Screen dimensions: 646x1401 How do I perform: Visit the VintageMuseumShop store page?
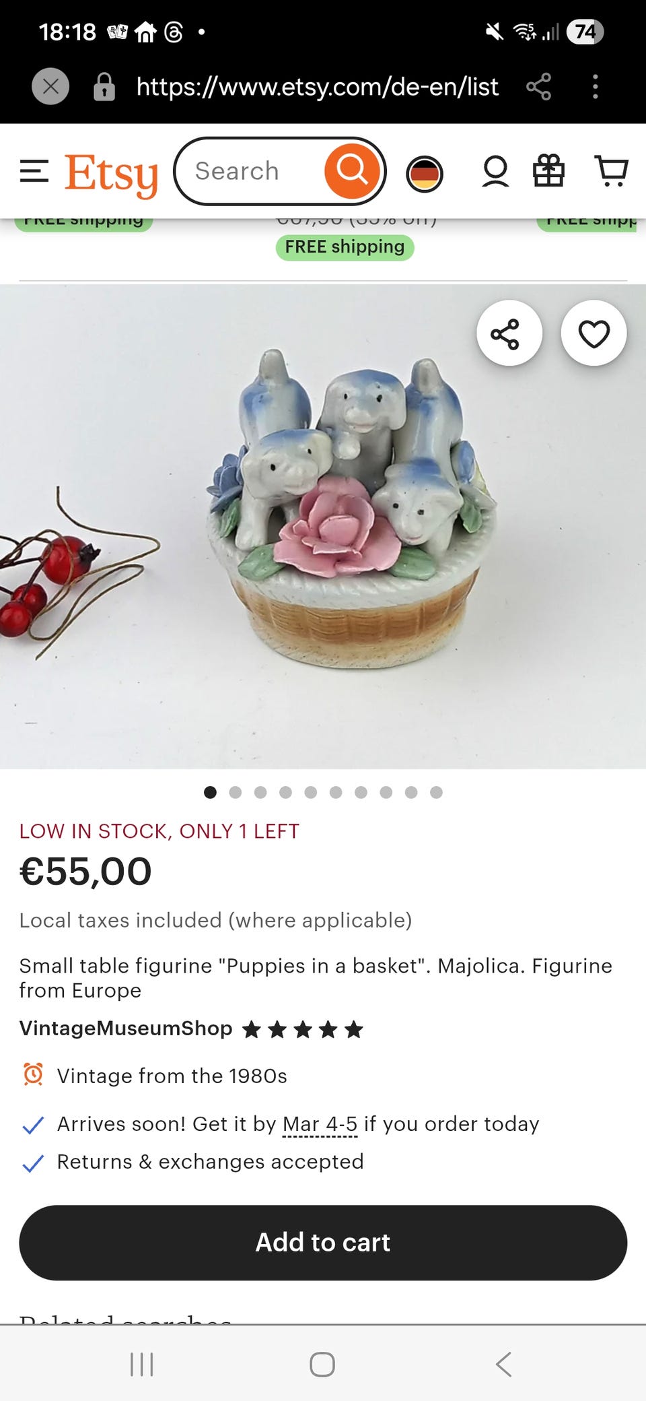click(126, 1029)
